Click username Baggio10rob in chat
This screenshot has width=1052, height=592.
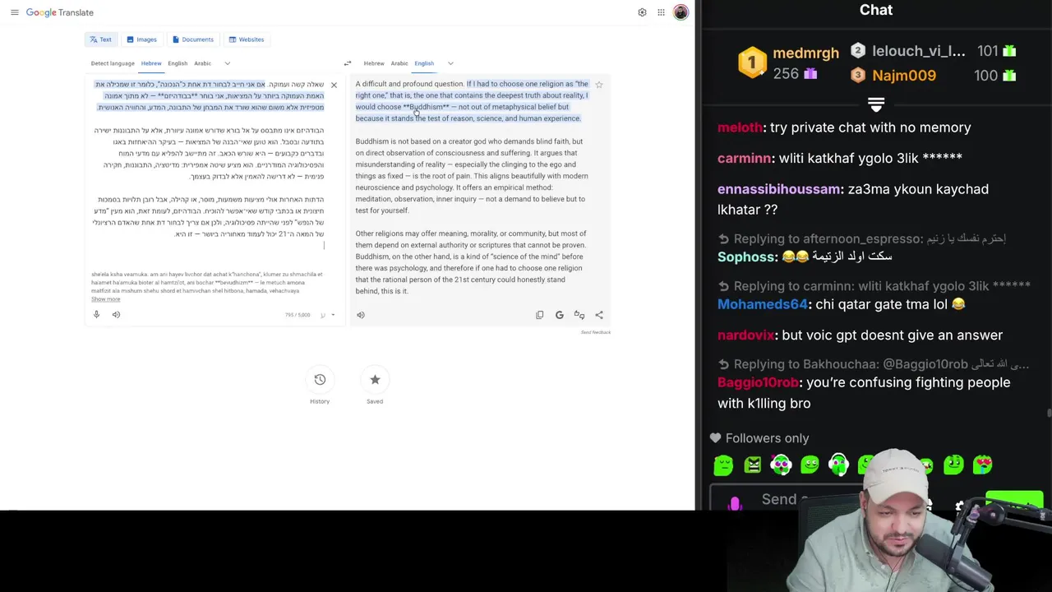tap(758, 382)
